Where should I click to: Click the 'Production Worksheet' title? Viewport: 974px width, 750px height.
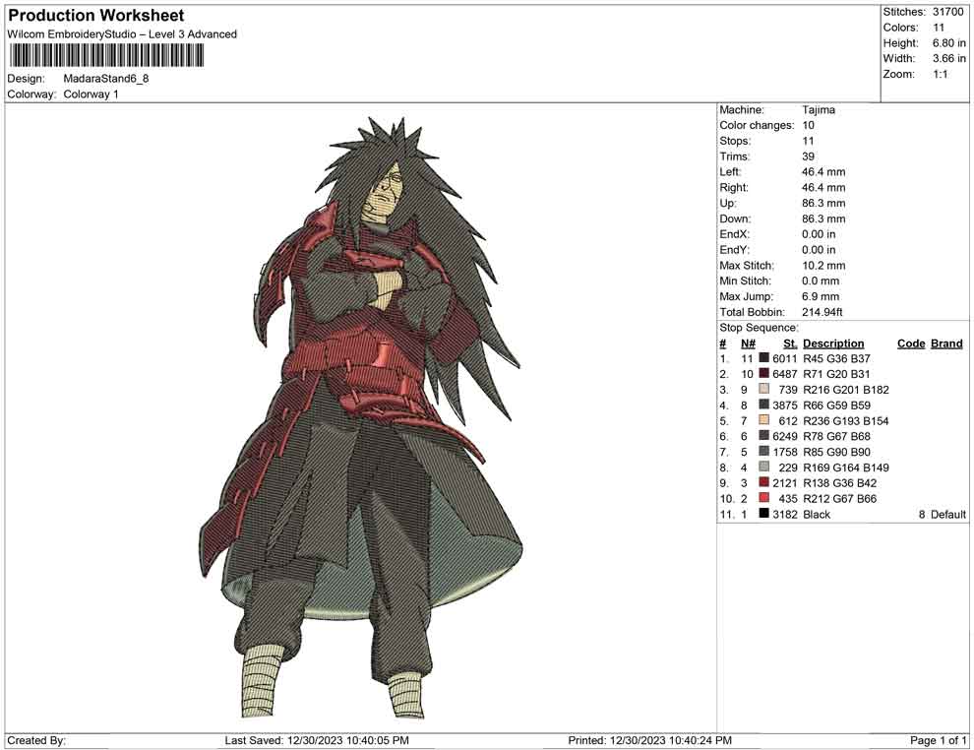point(96,16)
